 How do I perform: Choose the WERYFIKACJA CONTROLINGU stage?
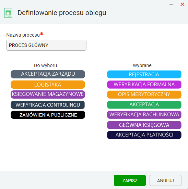tap(48, 105)
